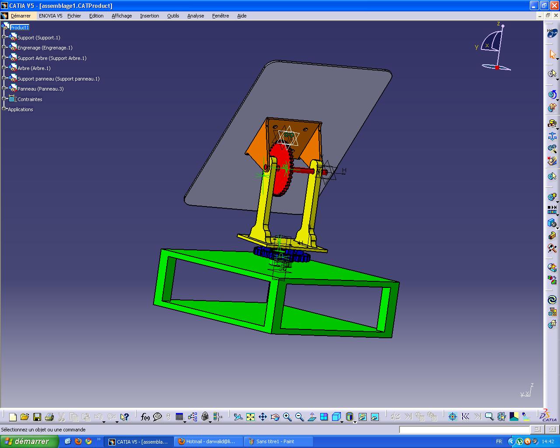This screenshot has height=448, width=560.
Task: Print the view using the printer icon
Action: [49, 417]
